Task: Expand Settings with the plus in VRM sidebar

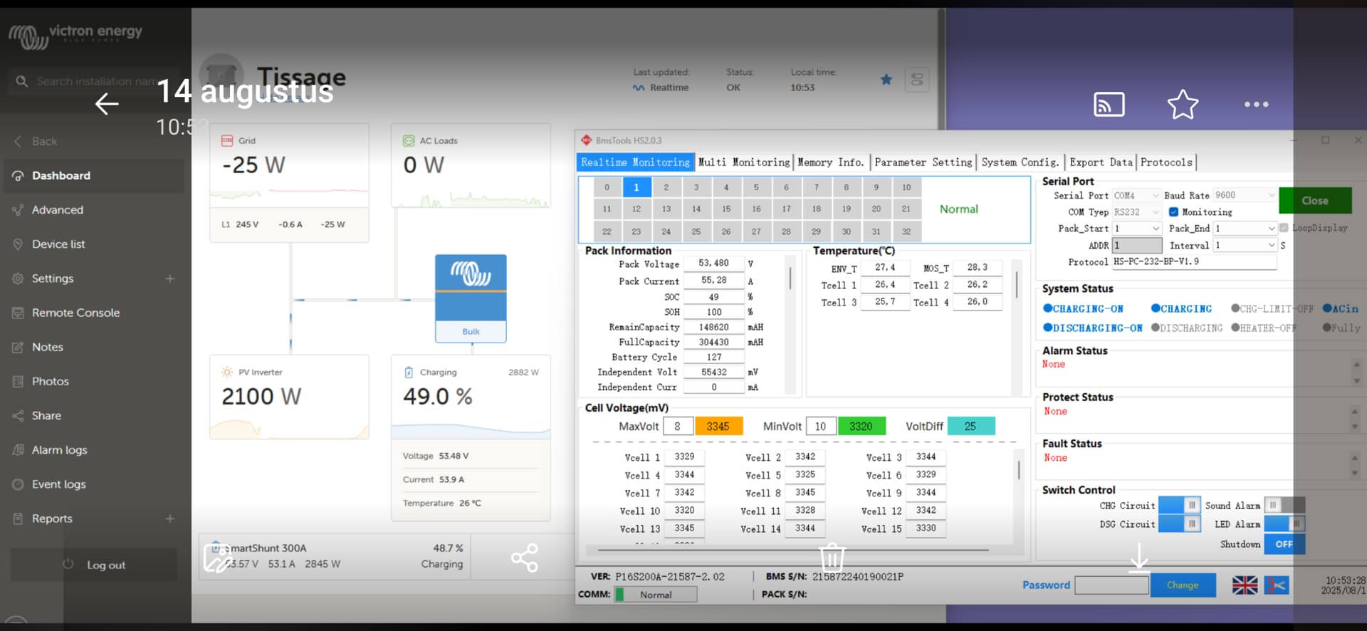Action: 170,278
